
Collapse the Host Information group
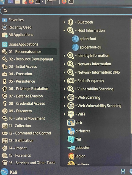64,30
